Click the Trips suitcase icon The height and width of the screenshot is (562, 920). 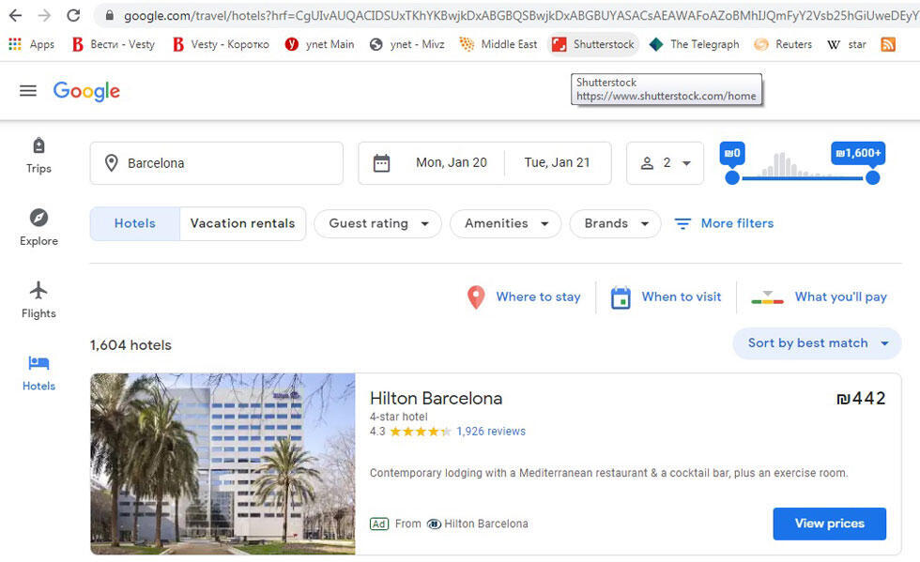(38, 145)
